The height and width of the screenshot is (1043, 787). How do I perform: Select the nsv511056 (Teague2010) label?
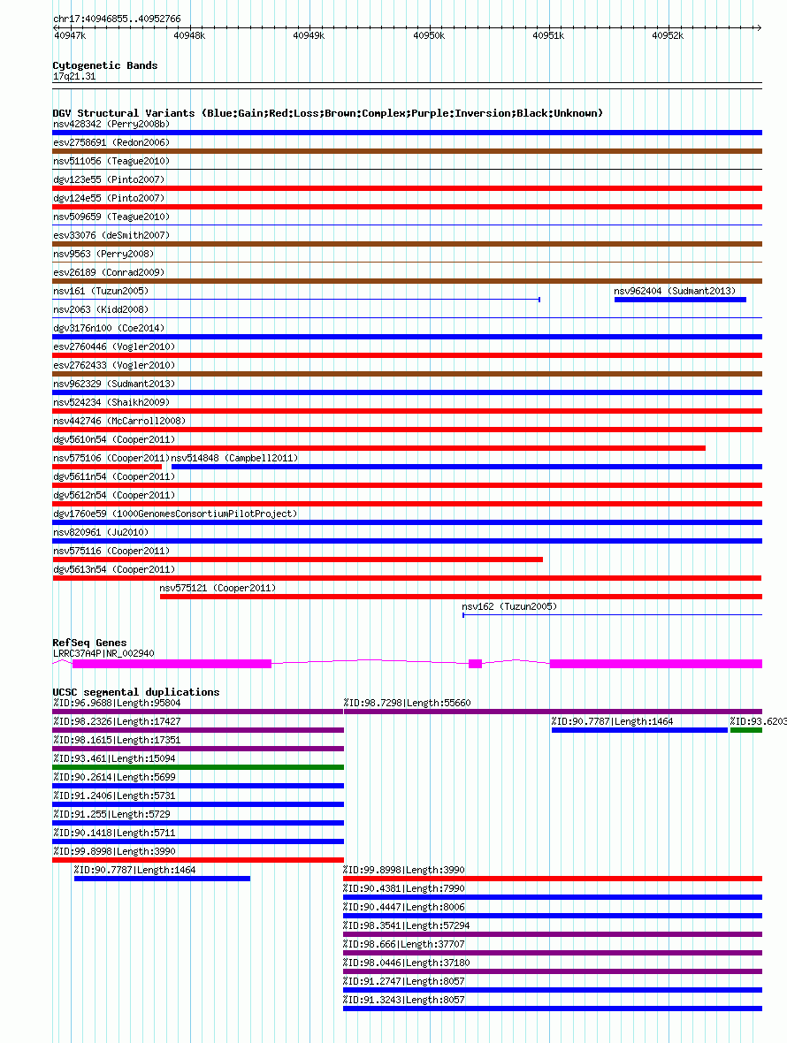[111, 161]
